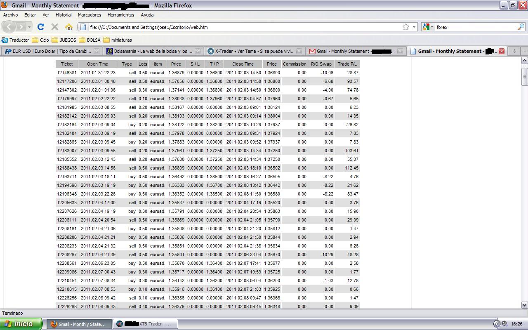Image resolution: width=528 pixels, height=330 pixels.
Task: Click the Reload page icon
Action: [40, 27]
